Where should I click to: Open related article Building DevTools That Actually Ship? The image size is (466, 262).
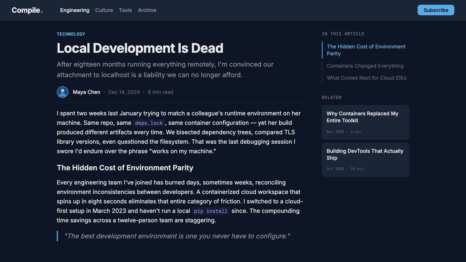[366, 160]
